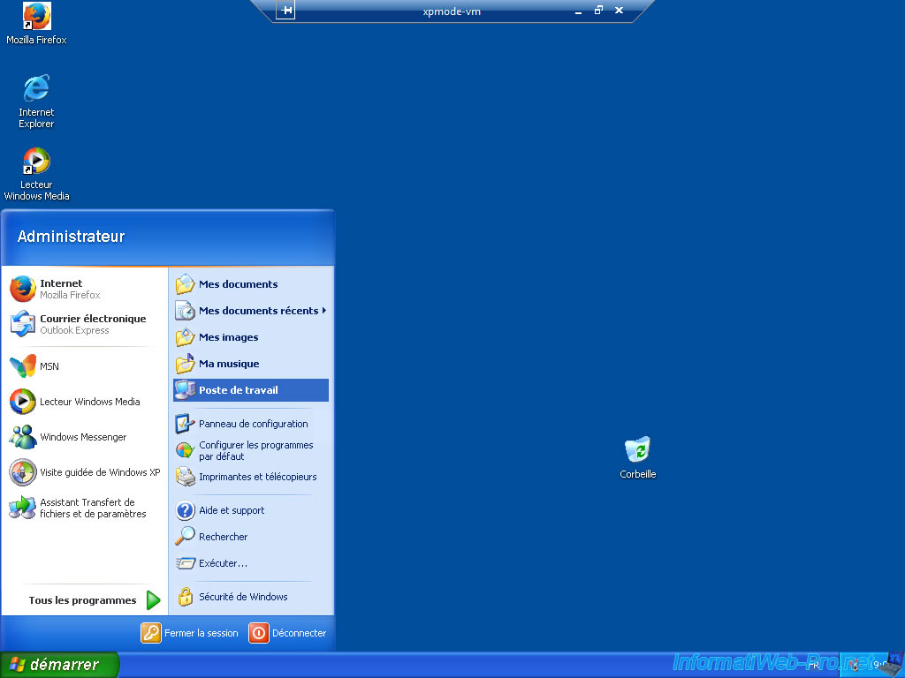Open the Mes documents folder
This screenshot has height=678, width=905.
pyautogui.click(x=251, y=284)
